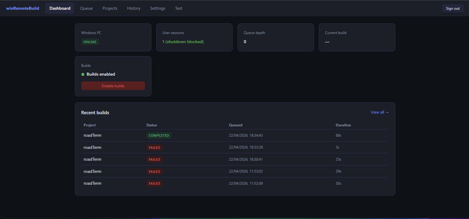Click the FAILED badge on the 11:52:09 build
The height and width of the screenshot is (219, 469).
pos(154,183)
